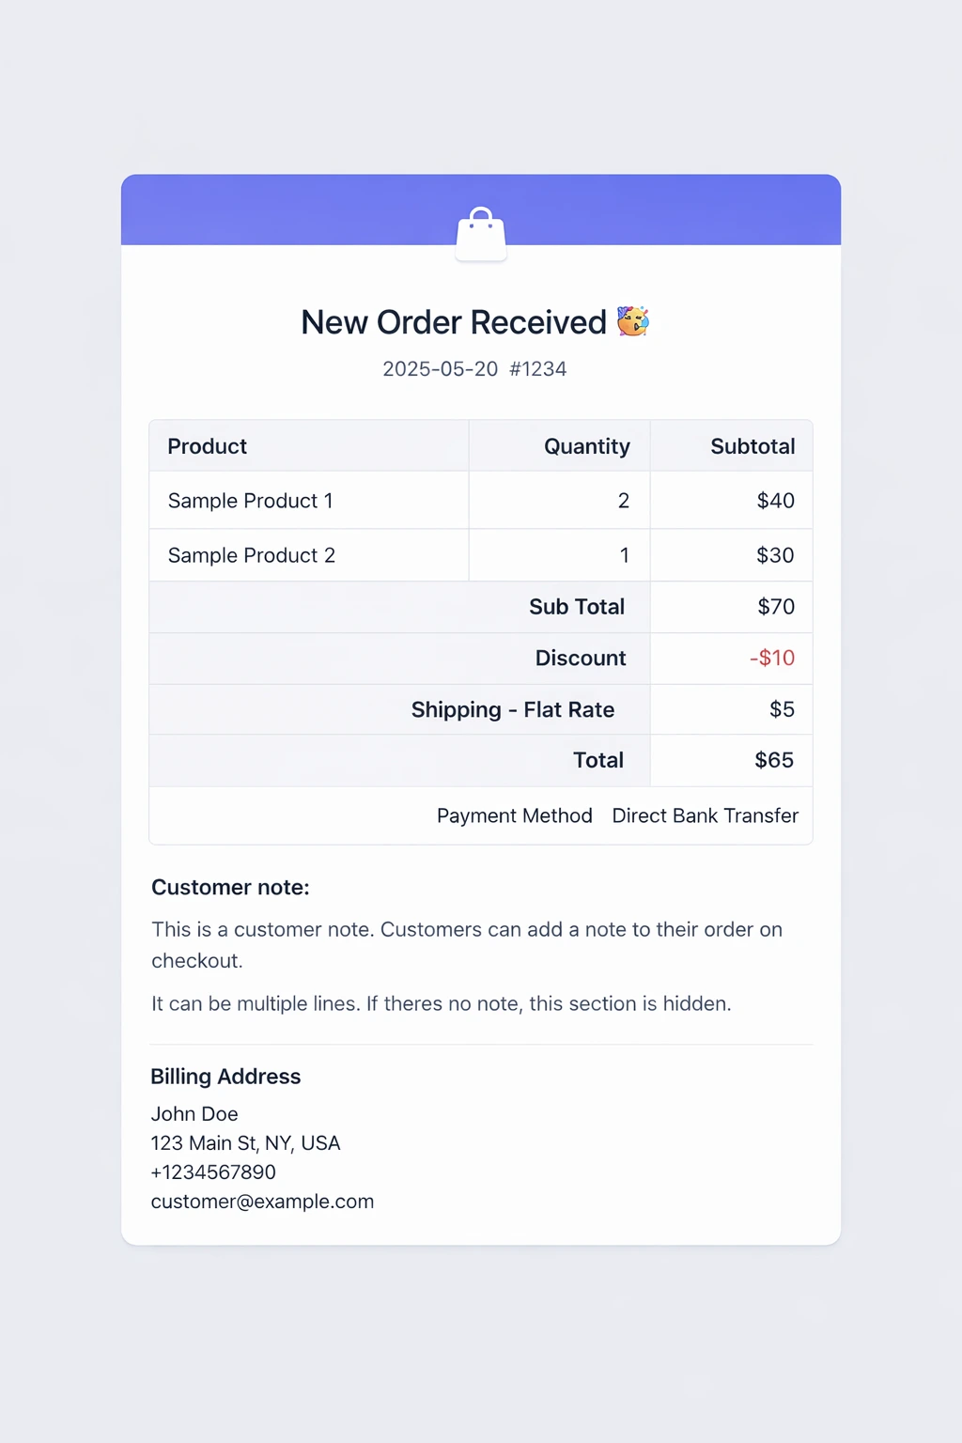The width and height of the screenshot is (962, 1443).
Task: Click the Shipping - Flat Rate label
Action: click(x=512, y=709)
